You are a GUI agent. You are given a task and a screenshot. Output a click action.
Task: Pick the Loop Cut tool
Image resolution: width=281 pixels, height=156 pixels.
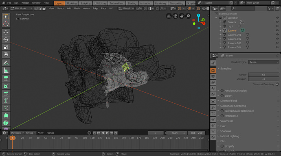click(x=6, y=101)
